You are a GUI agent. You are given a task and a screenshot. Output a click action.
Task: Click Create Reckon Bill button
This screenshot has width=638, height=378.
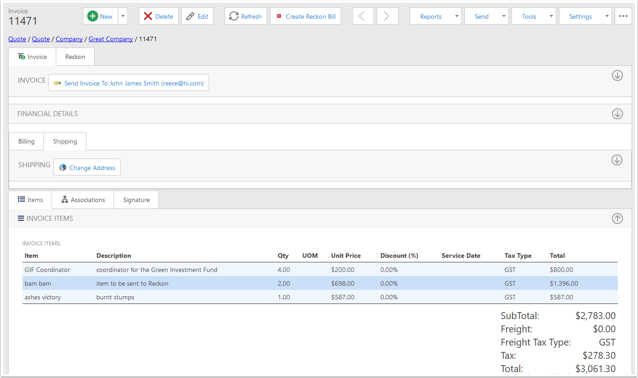(306, 16)
